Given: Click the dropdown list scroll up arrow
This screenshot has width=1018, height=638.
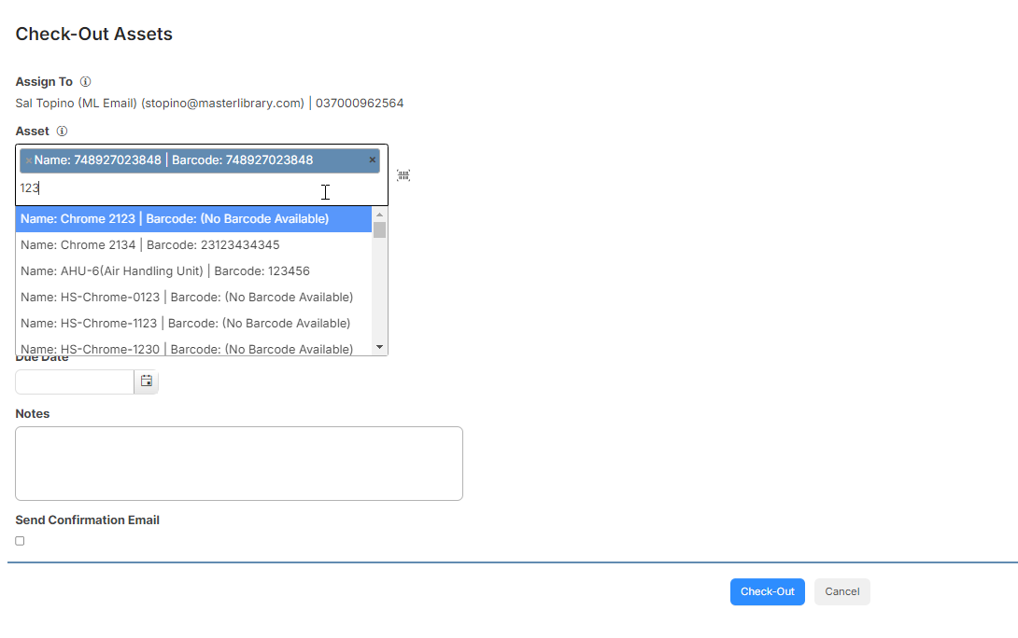Looking at the screenshot, I should (380, 215).
